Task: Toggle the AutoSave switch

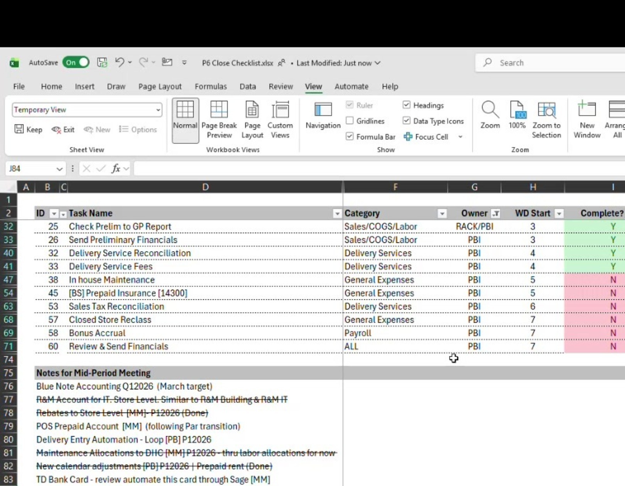Action: click(x=76, y=62)
